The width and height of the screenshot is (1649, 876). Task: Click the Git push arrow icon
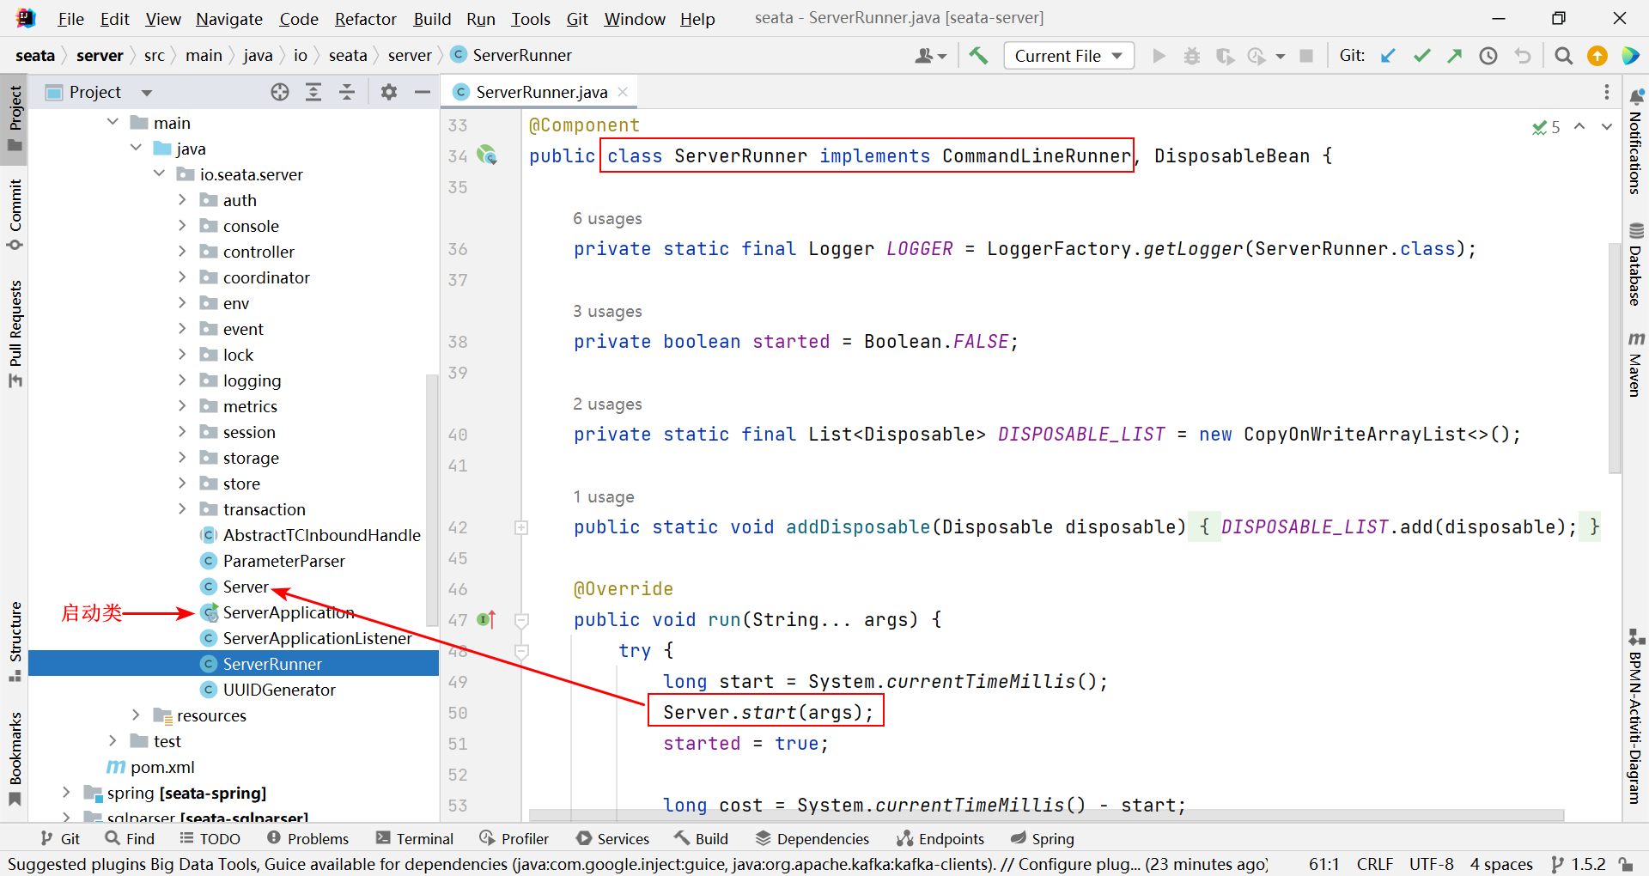1454,56
